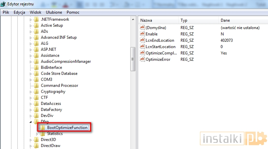
Task: Select the ALG folder icon
Action: [x=36, y=43]
